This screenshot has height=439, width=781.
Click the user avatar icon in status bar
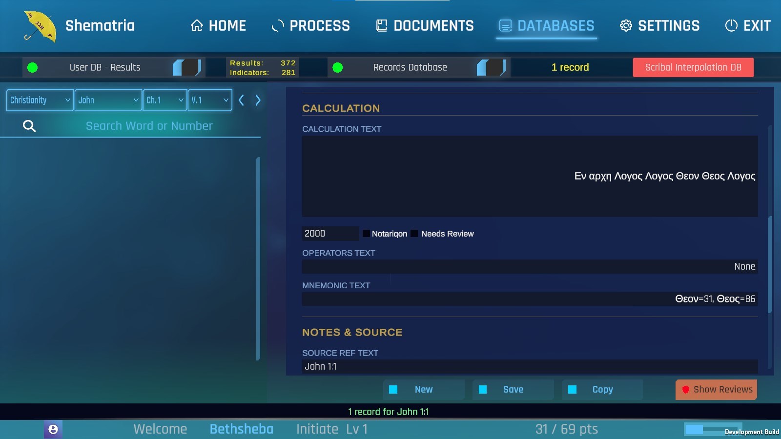[x=53, y=429]
